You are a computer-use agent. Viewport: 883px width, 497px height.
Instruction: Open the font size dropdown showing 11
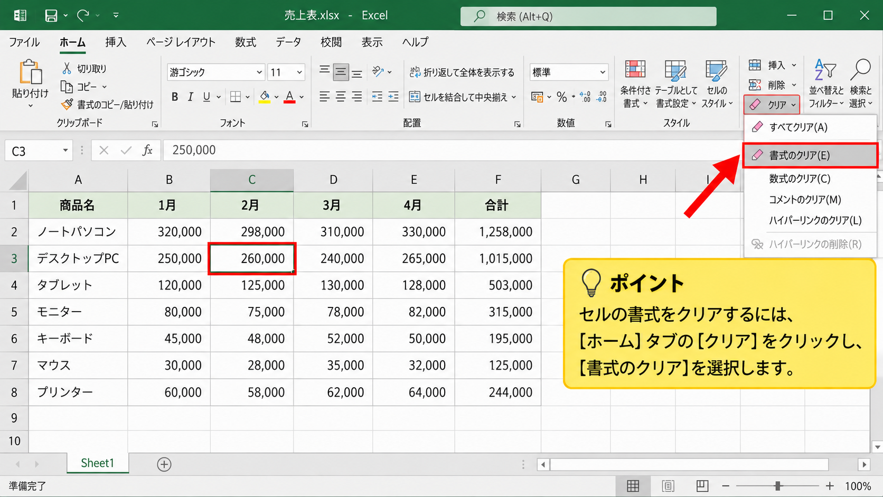pos(299,72)
